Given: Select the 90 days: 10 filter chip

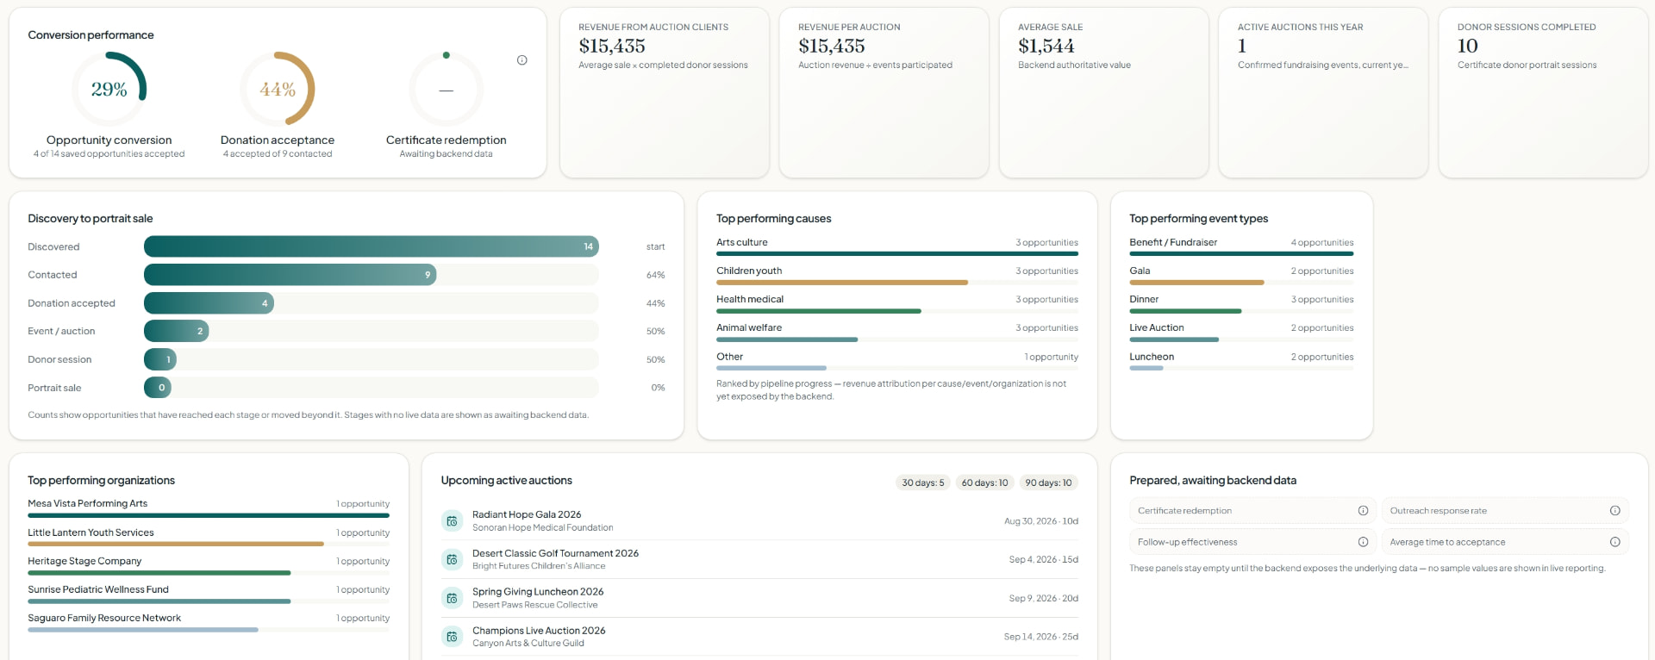Looking at the screenshot, I should [x=1048, y=483].
